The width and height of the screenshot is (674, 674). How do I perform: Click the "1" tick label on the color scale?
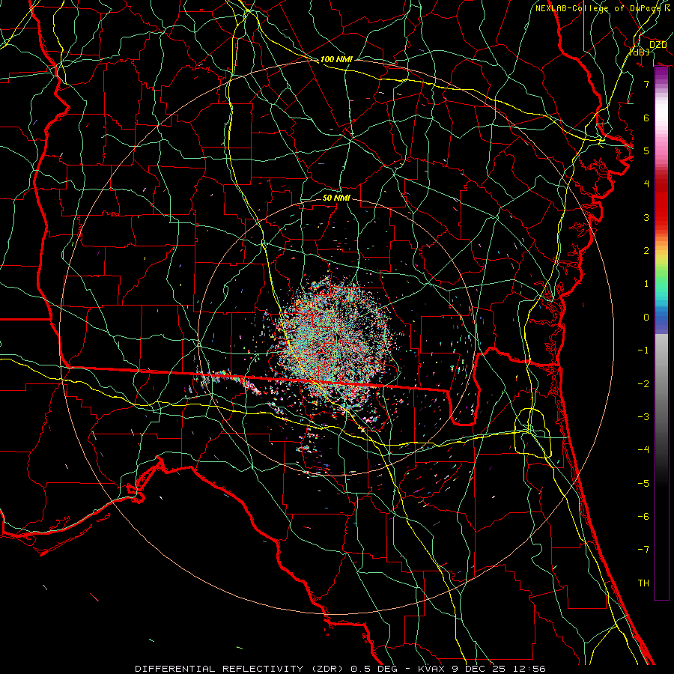646,284
